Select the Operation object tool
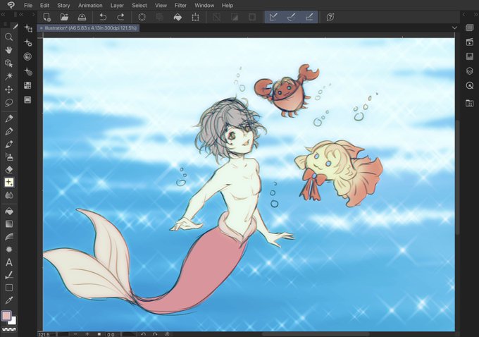The image size is (479, 337). (9, 63)
